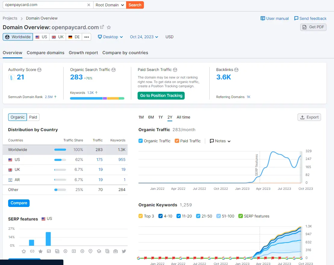Screen dimensions: 334x265
Task: Select the Worldwide database button
Action: (x=18, y=37)
